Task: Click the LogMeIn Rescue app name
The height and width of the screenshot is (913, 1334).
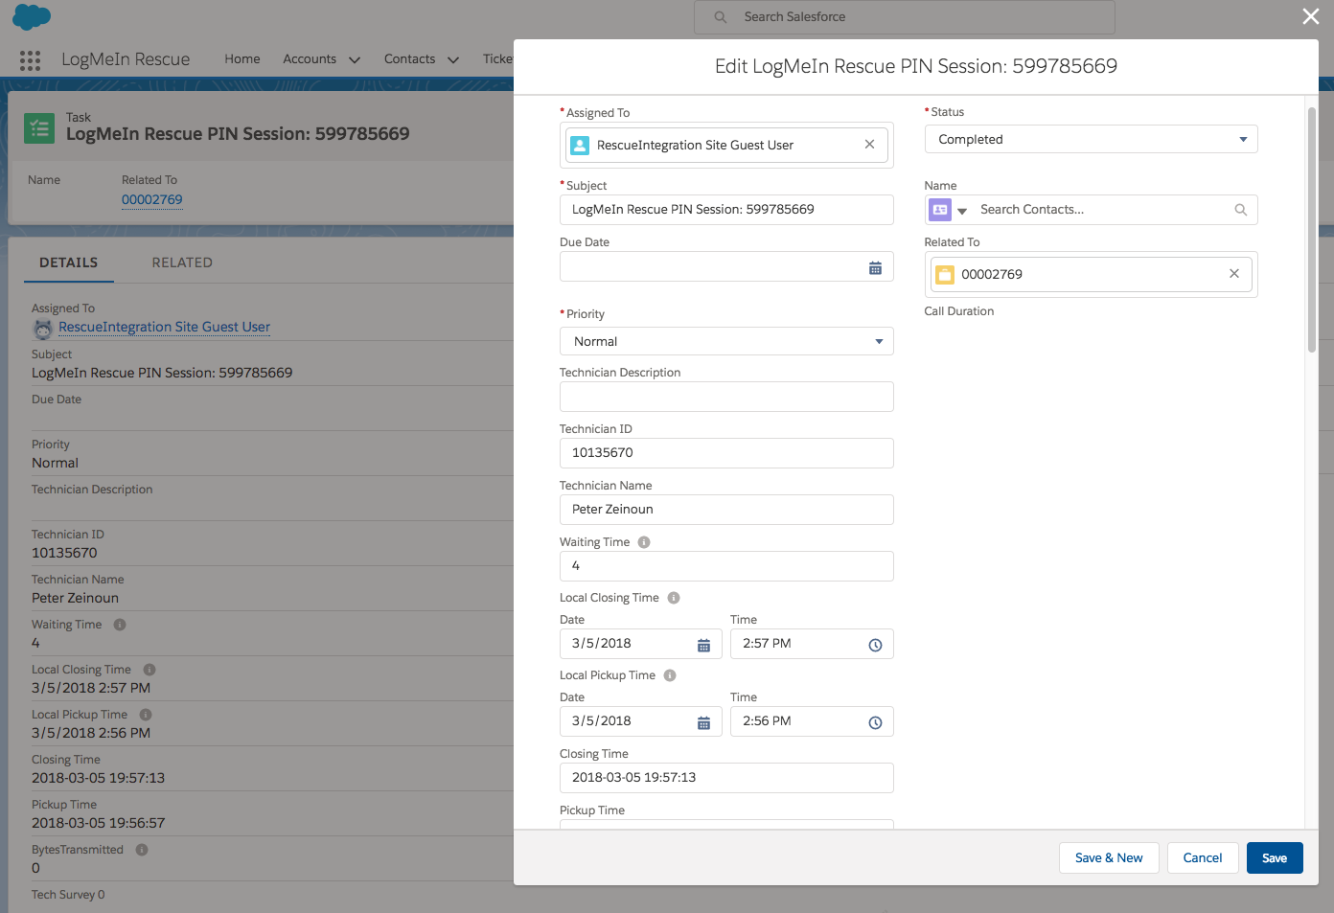Action: coord(126,59)
